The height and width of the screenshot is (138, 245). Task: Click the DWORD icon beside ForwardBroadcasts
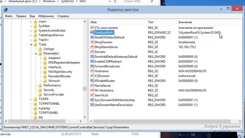click(92, 66)
